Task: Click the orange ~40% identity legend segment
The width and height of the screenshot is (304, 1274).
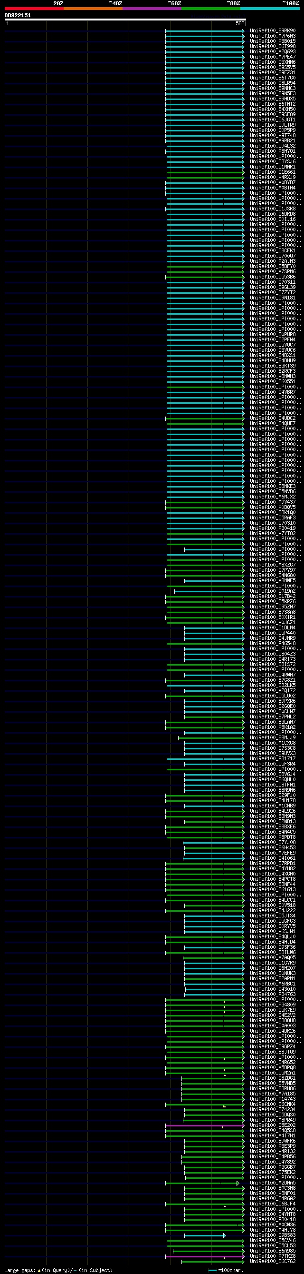Action: point(93,9)
